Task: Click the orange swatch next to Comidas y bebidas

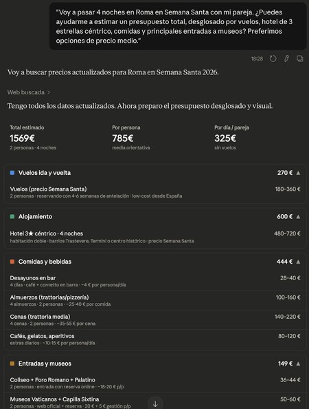Action: (x=12, y=262)
